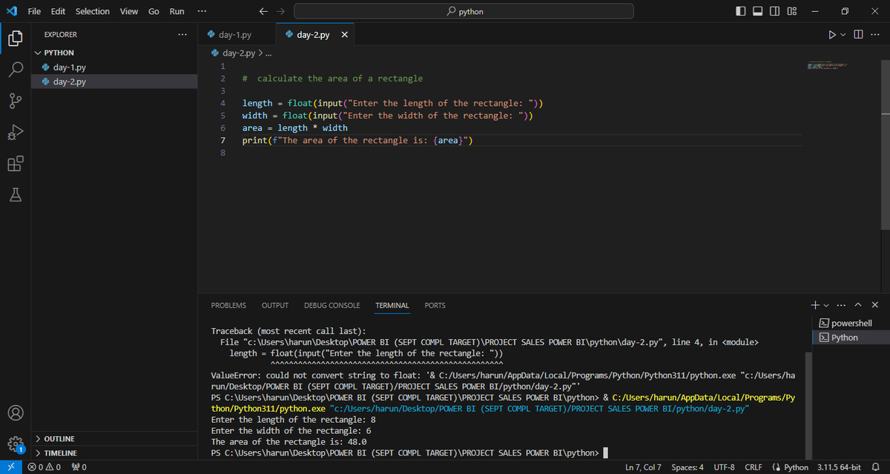Image resolution: width=890 pixels, height=474 pixels.
Task: Split the editor to the right
Action: tap(859, 35)
